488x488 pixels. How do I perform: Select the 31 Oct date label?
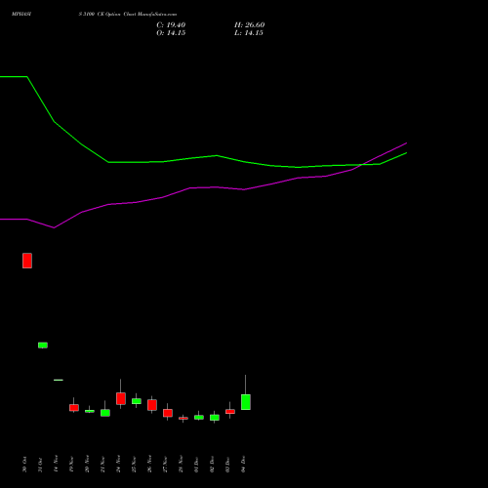40,465
